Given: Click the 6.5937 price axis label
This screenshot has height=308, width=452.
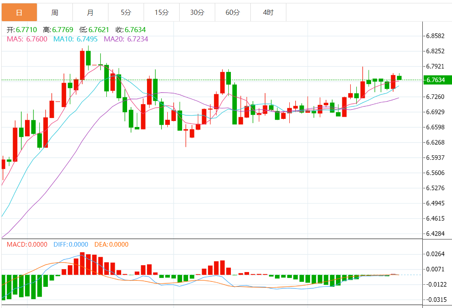Looking at the screenshot, I should pos(435,158).
